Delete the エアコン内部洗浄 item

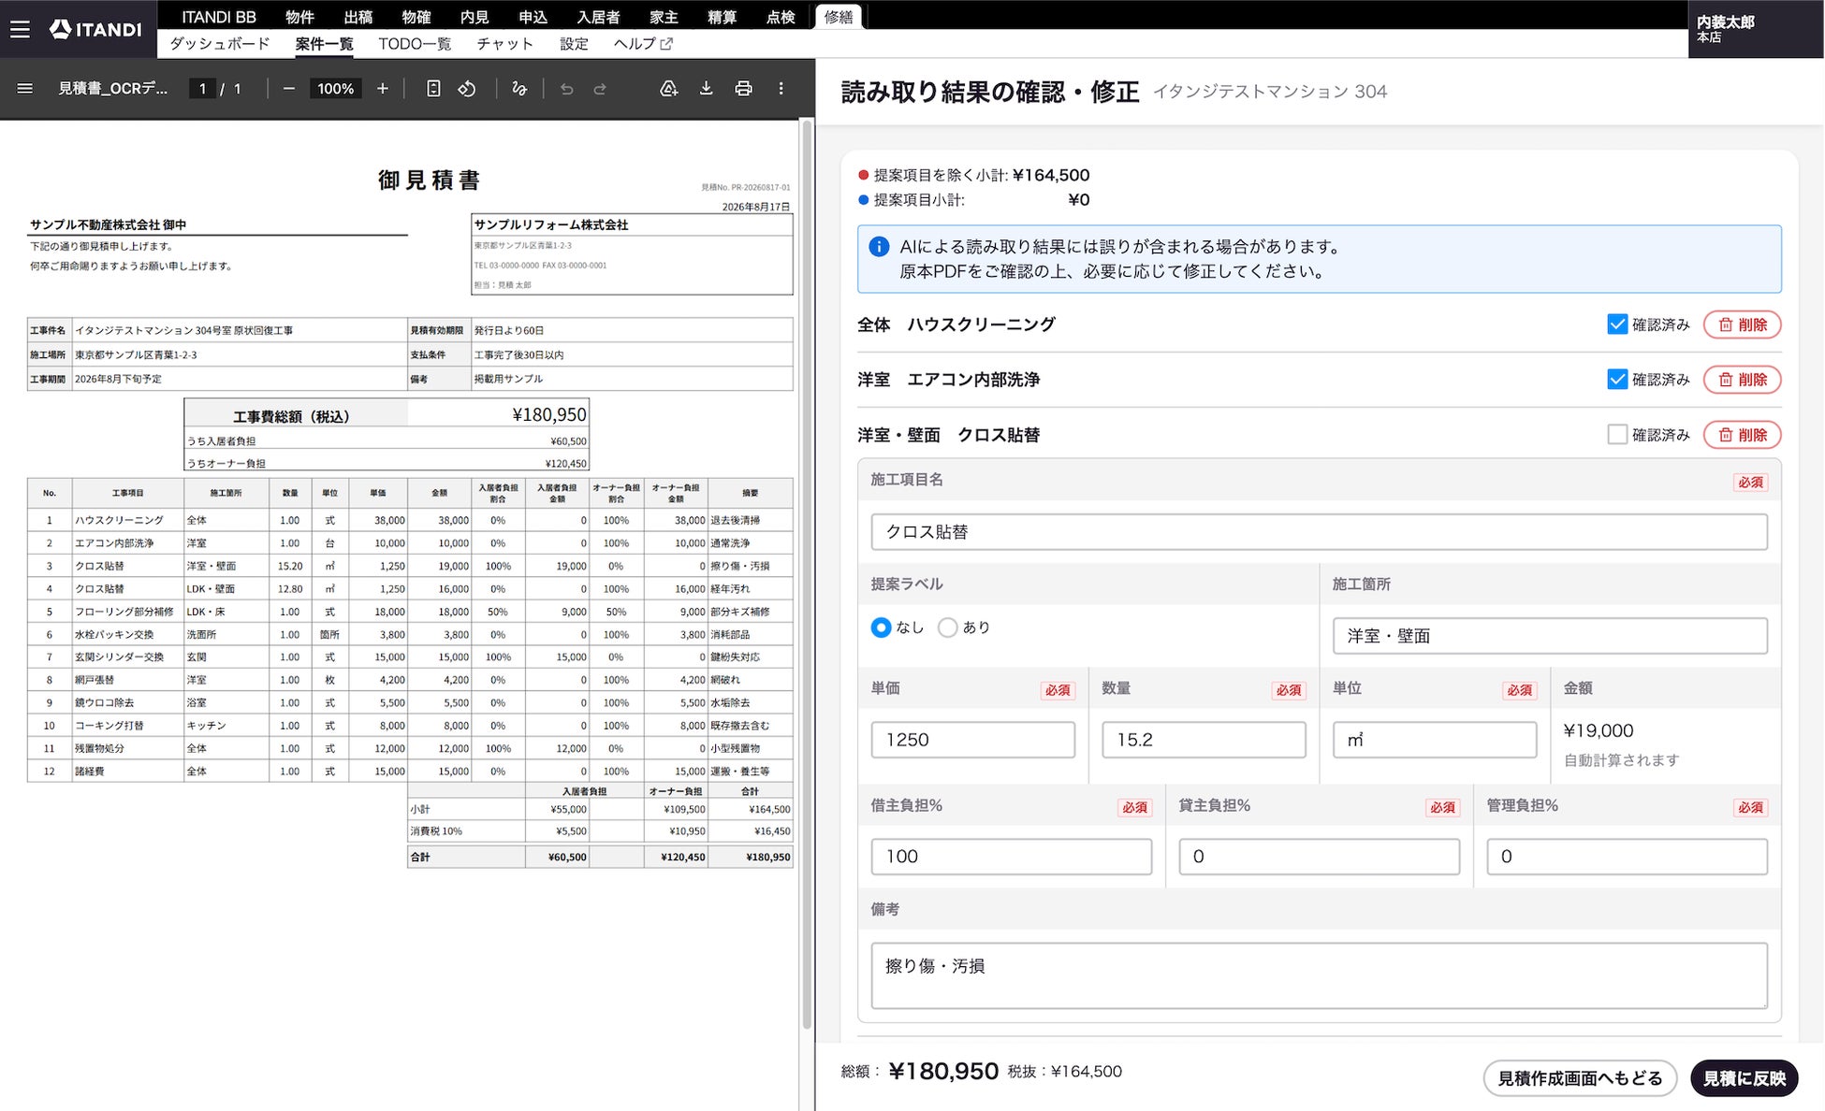pos(1742,380)
